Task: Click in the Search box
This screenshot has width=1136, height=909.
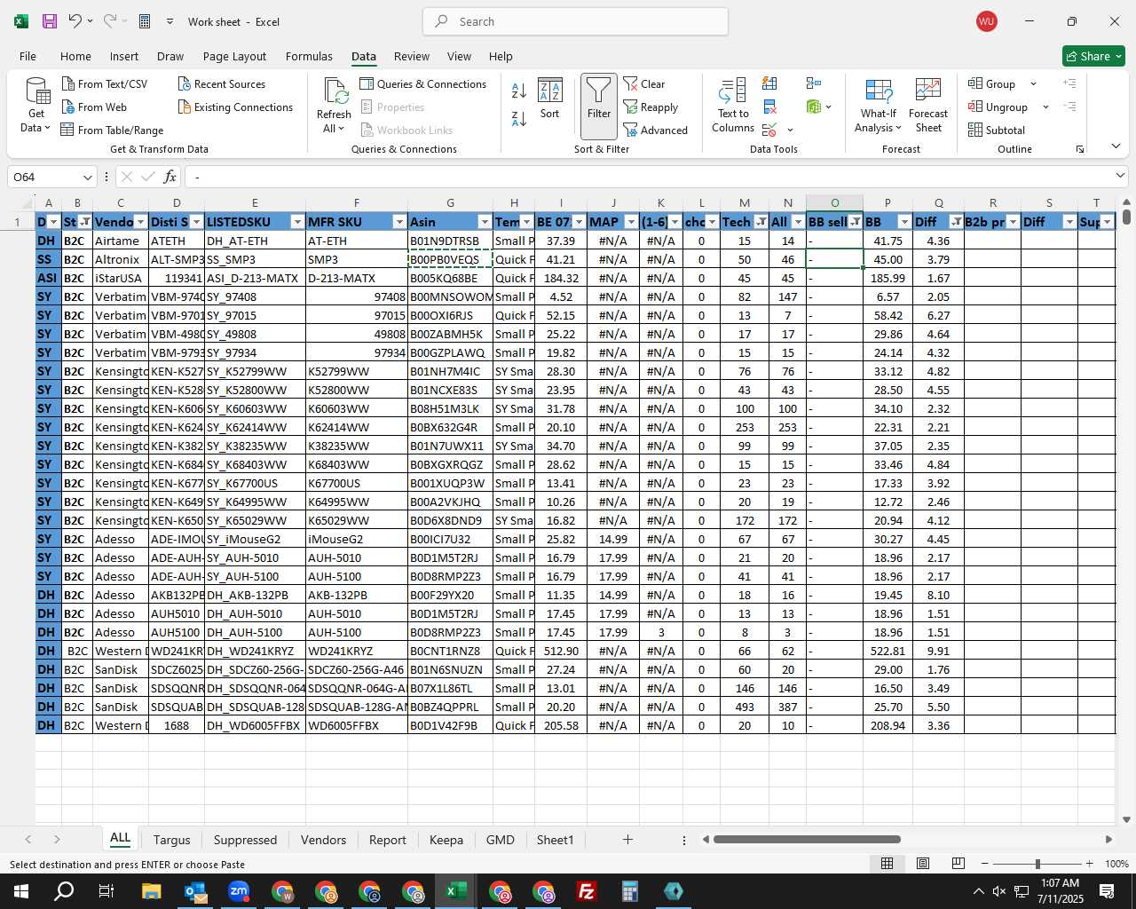Action: 576,21
